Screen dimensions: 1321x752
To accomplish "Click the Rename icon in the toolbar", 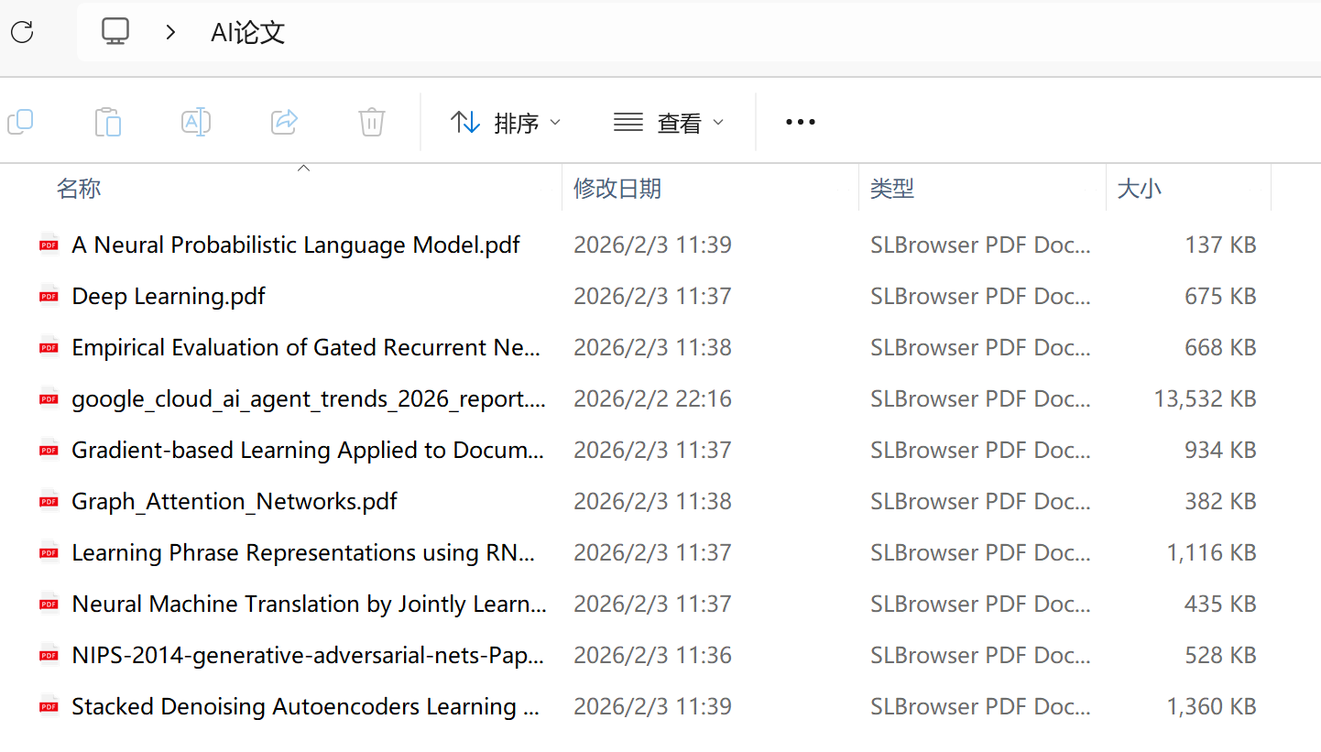I will coord(196,121).
